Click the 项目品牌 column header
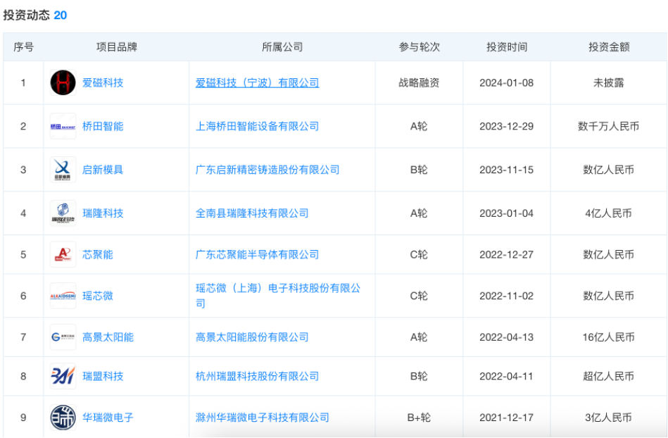Screen dimensions: 668x438 click(117, 47)
